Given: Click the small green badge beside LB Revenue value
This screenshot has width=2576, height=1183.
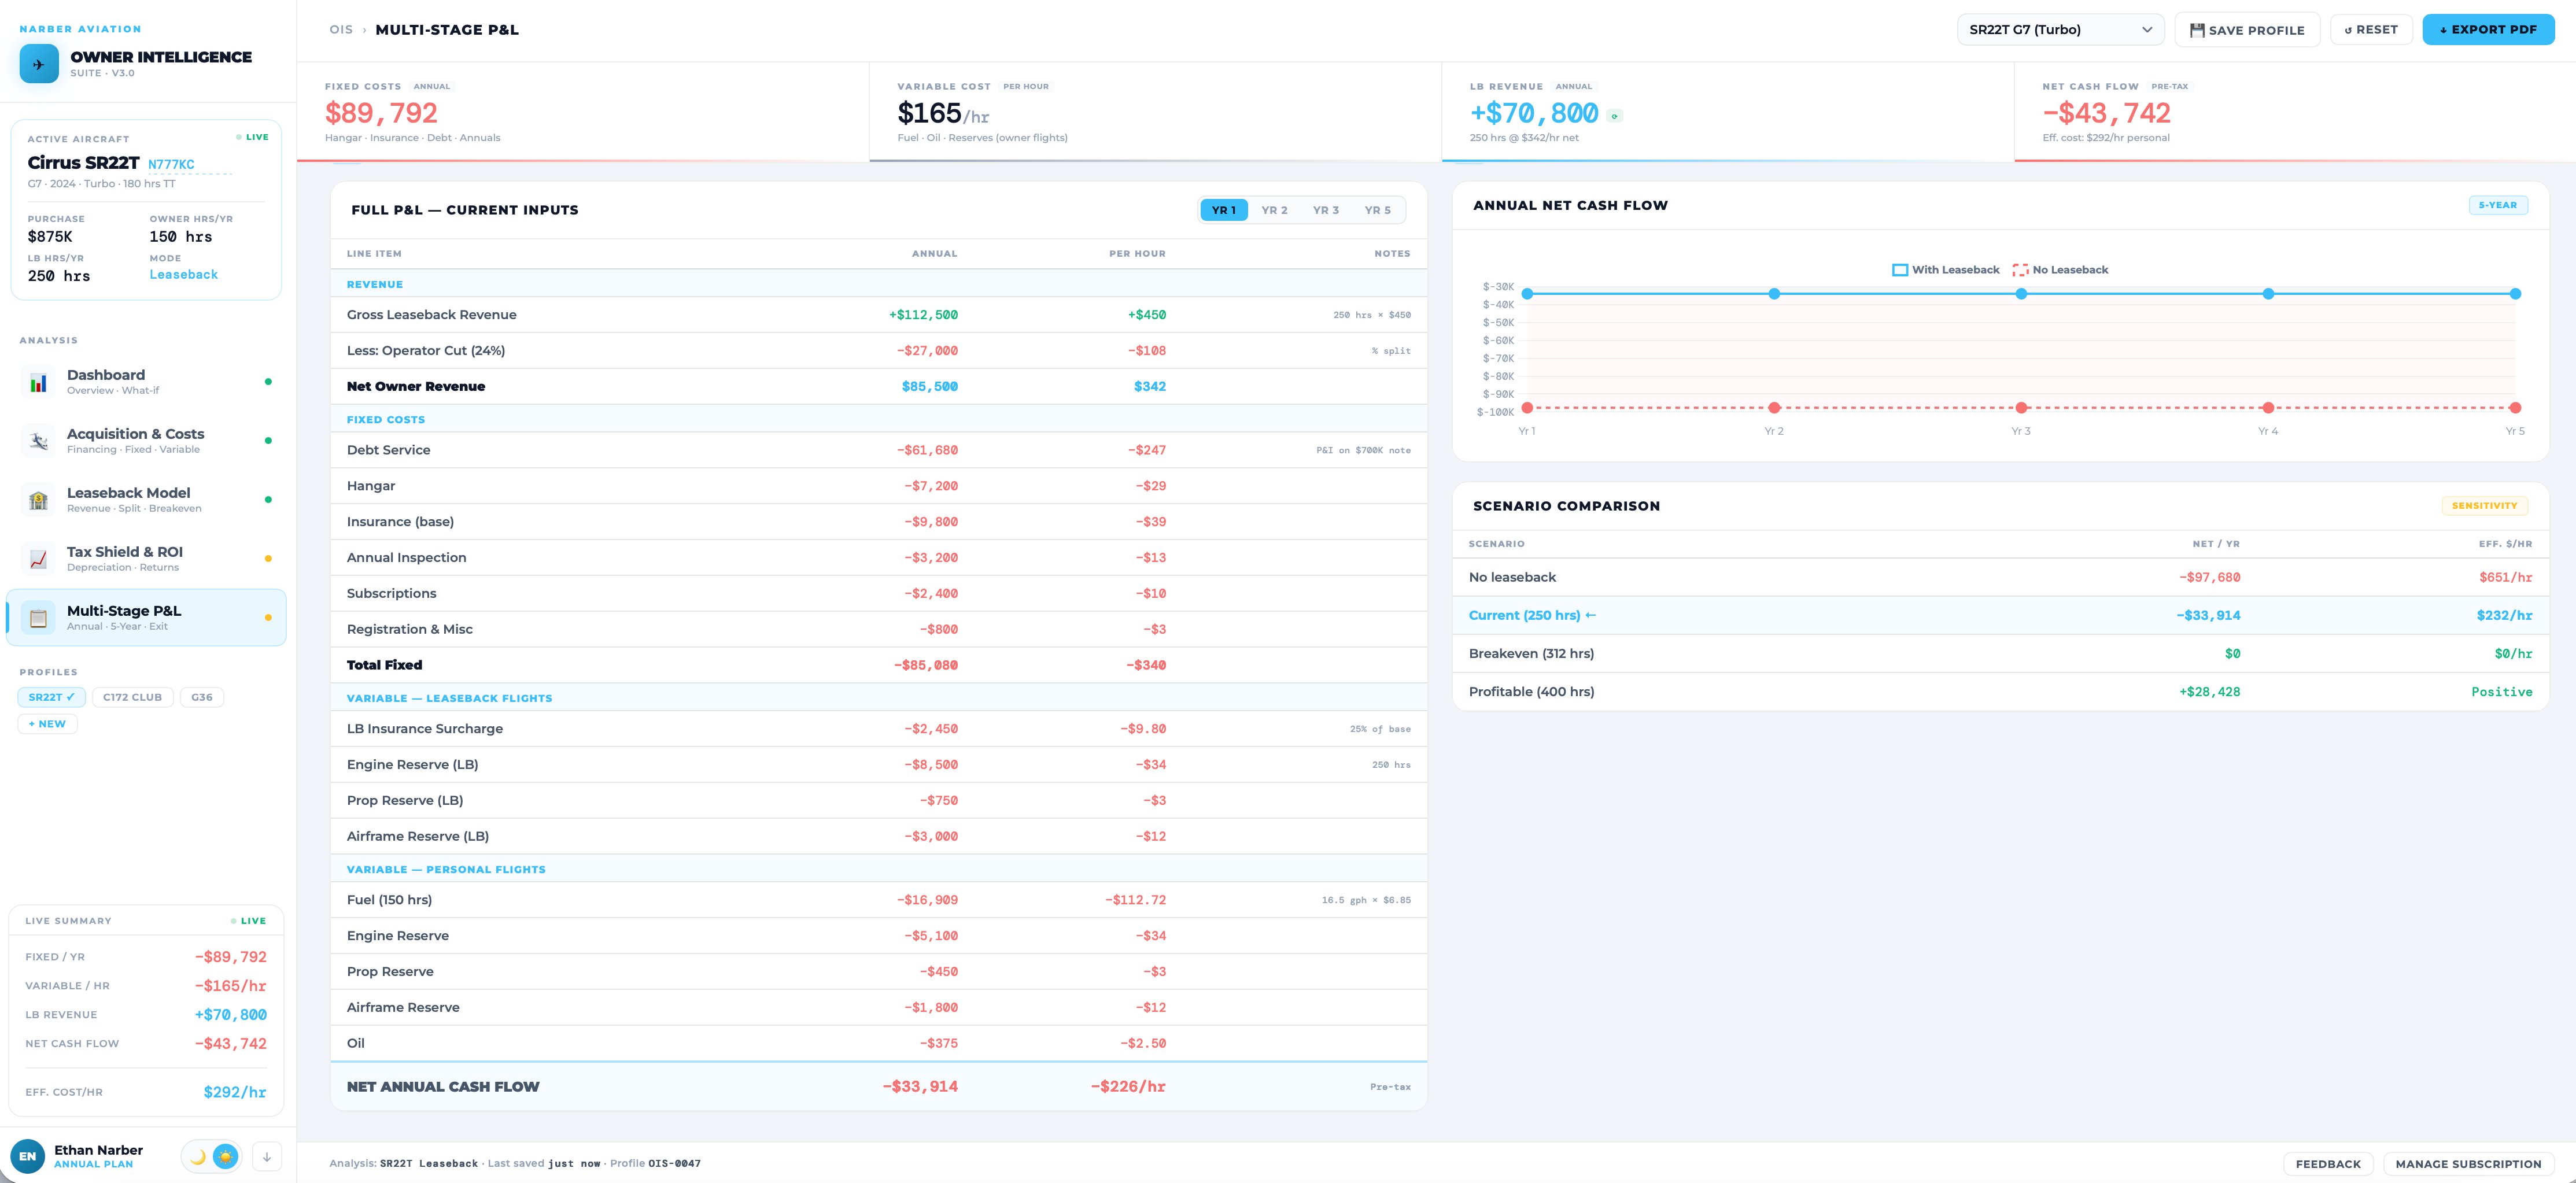Looking at the screenshot, I should tap(1614, 116).
